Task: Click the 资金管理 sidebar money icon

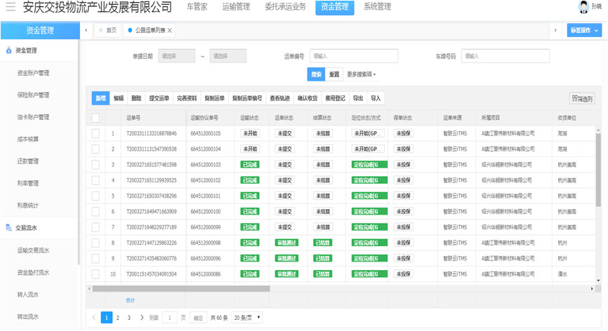Action: click(x=8, y=50)
